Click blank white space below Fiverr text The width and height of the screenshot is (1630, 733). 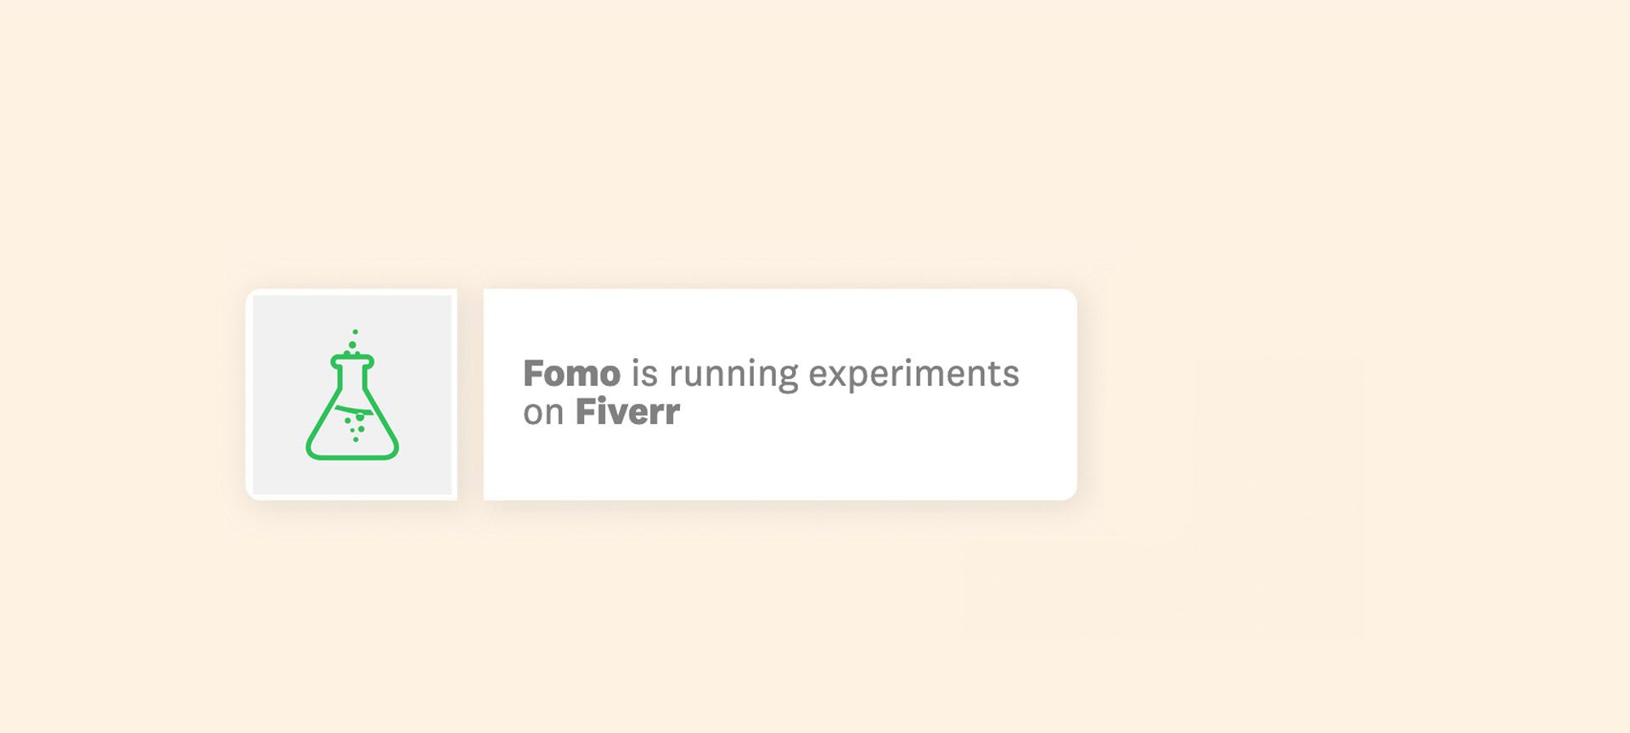780,464
